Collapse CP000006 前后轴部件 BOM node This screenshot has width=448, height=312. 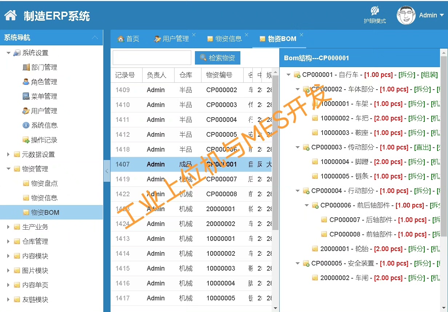tap(307, 205)
